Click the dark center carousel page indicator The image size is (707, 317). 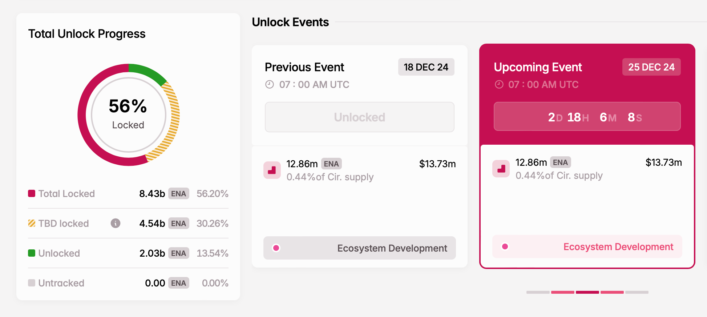(587, 292)
